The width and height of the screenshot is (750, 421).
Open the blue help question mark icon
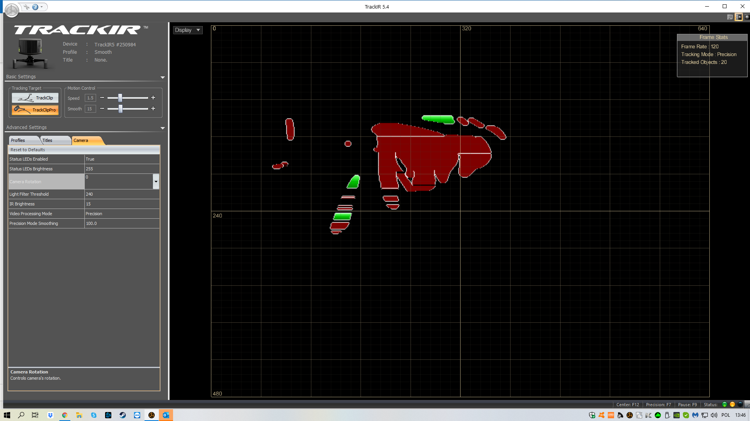[35, 7]
